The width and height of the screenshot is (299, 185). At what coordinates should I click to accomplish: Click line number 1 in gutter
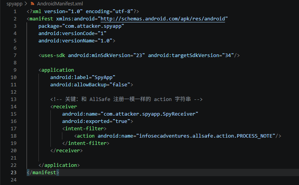click(15, 12)
